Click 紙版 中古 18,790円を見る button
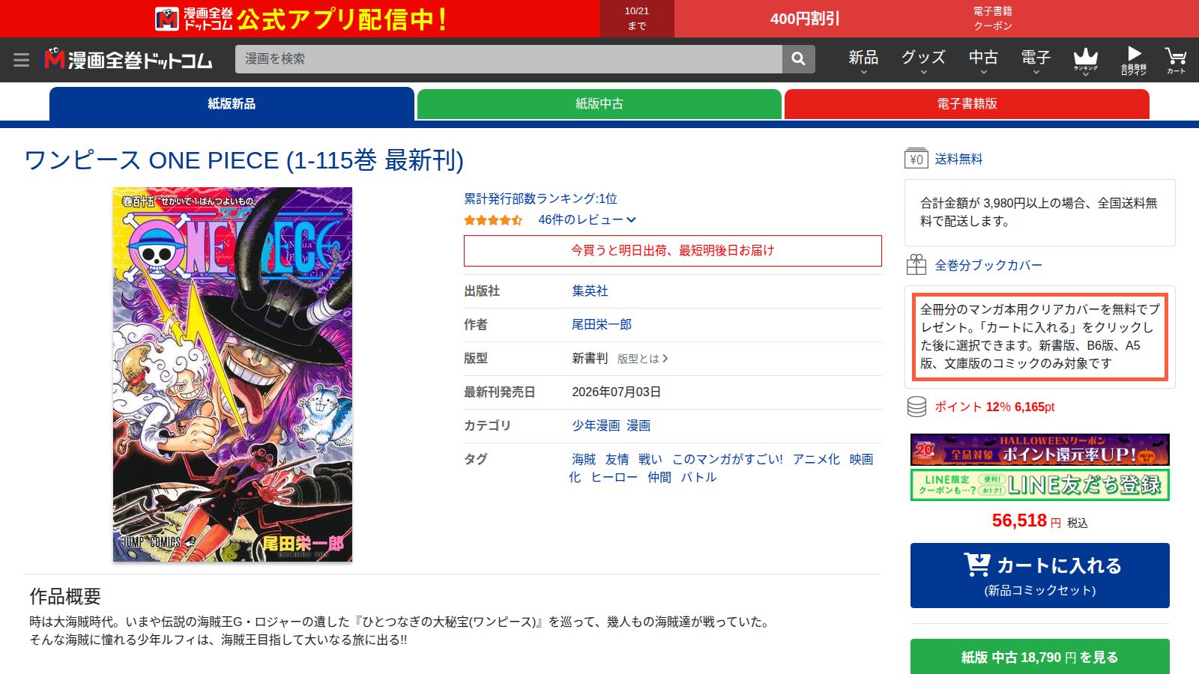The width and height of the screenshot is (1199, 674). [x=1040, y=657]
